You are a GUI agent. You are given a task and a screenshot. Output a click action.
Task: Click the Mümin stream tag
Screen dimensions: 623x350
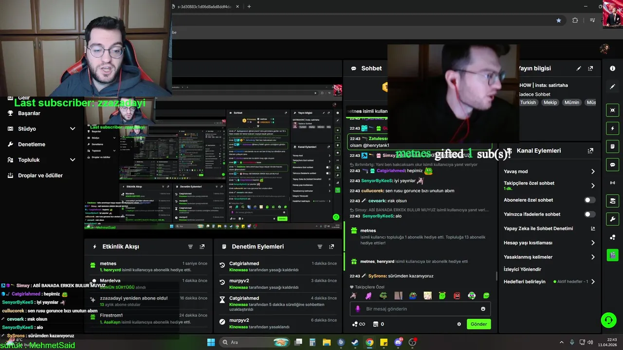pyautogui.click(x=572, y=103)
